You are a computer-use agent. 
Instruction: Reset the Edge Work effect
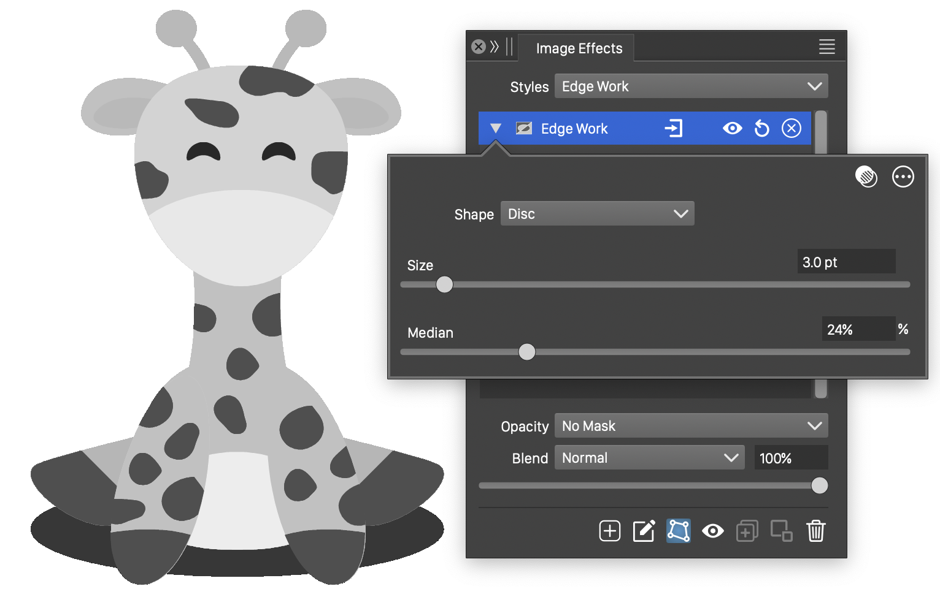pos(761,129)
